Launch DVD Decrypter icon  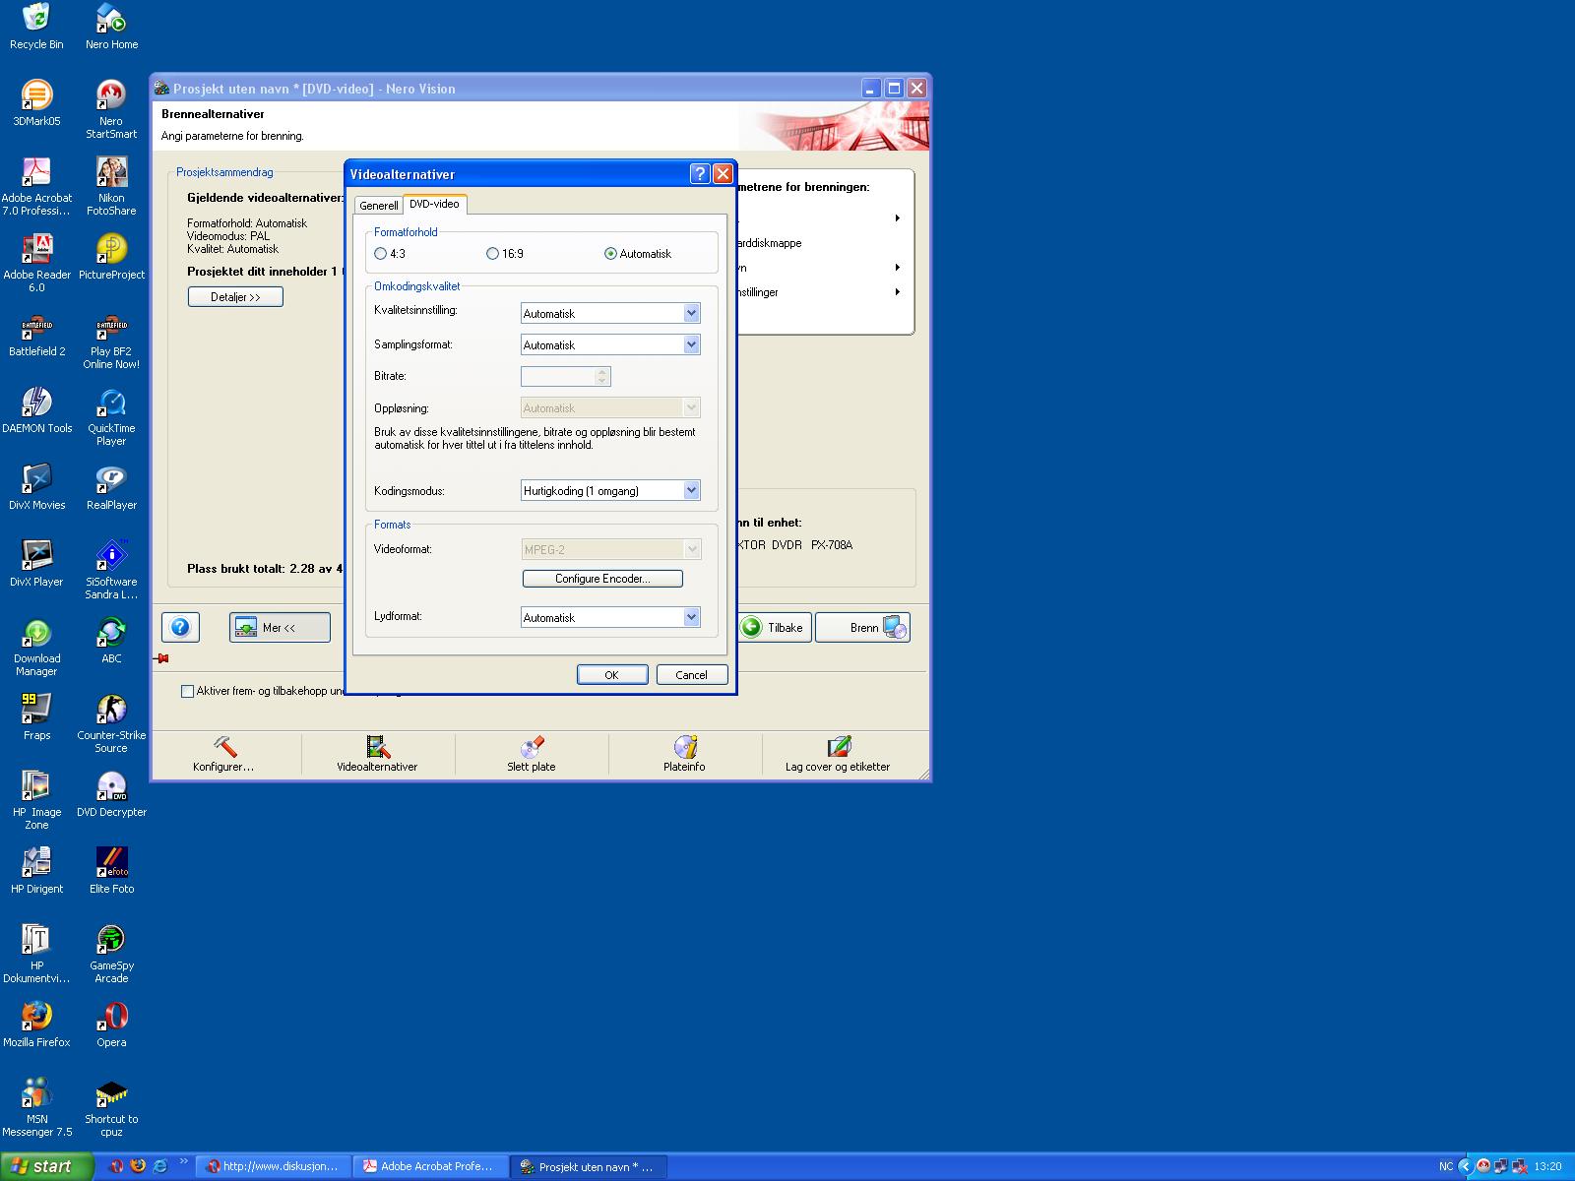pyautogui.click(x=111, y=794)
